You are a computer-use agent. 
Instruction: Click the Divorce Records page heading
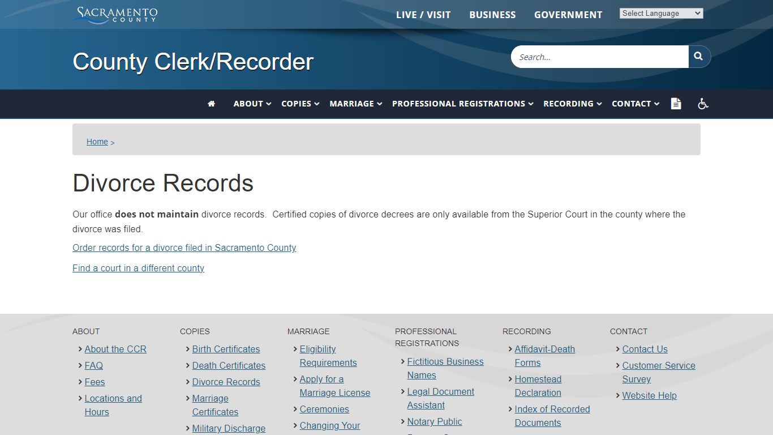point(163,183)
